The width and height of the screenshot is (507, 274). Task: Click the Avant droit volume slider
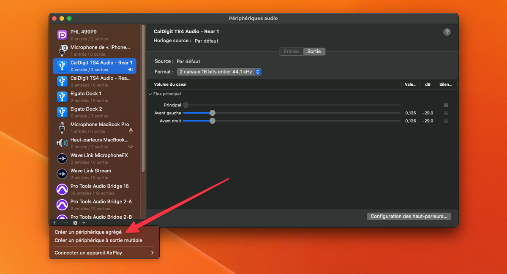click(x=292, y=121)
